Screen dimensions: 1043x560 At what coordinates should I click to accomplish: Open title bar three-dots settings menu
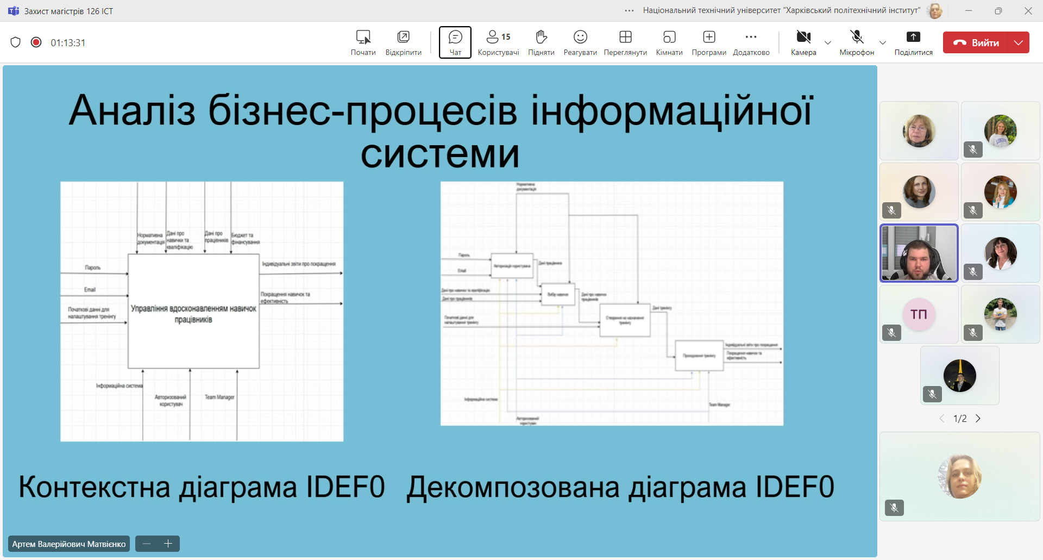click(x=630, y=11)
